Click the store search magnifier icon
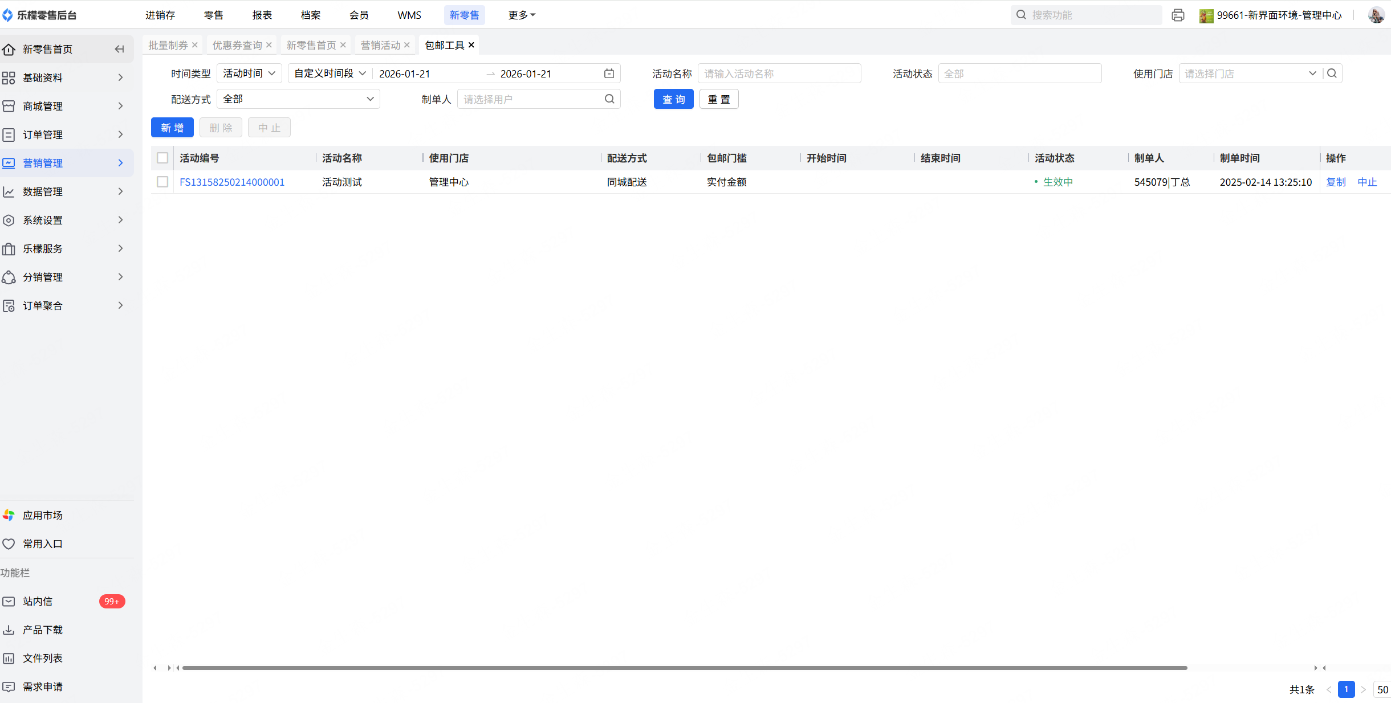The width and height of the screenshot is (1391, 703). [x=1332, y=73]
